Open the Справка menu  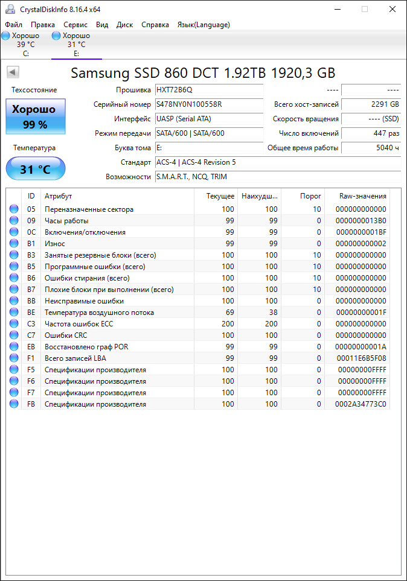(x=155, y=25)
